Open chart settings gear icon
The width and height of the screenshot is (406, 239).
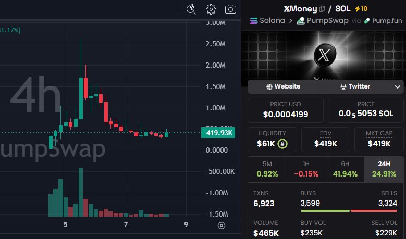click(211, 9)
